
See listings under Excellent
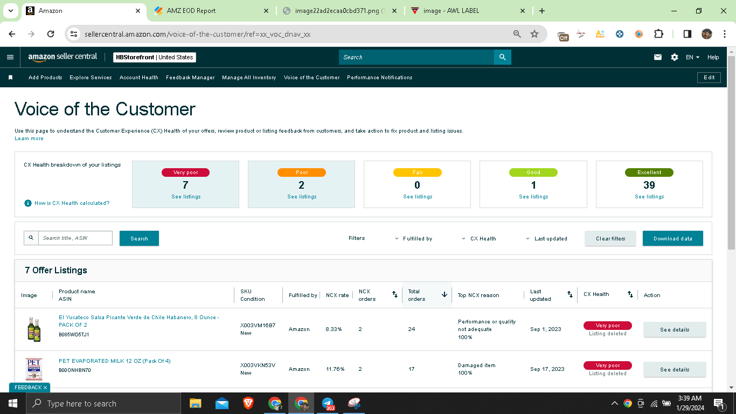[649, 197]
